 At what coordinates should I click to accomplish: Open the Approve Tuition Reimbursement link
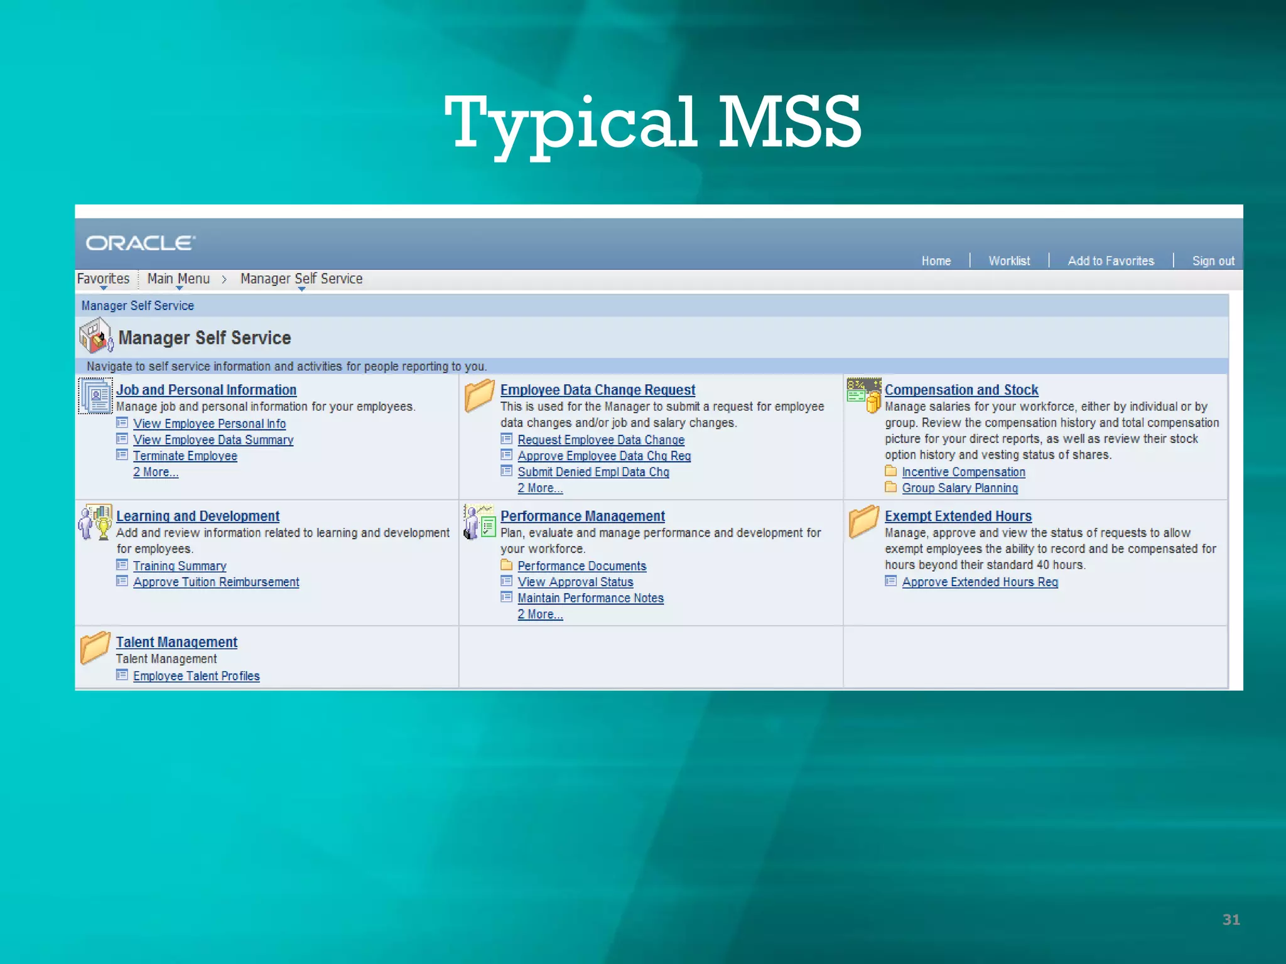(x=216, y=582)
